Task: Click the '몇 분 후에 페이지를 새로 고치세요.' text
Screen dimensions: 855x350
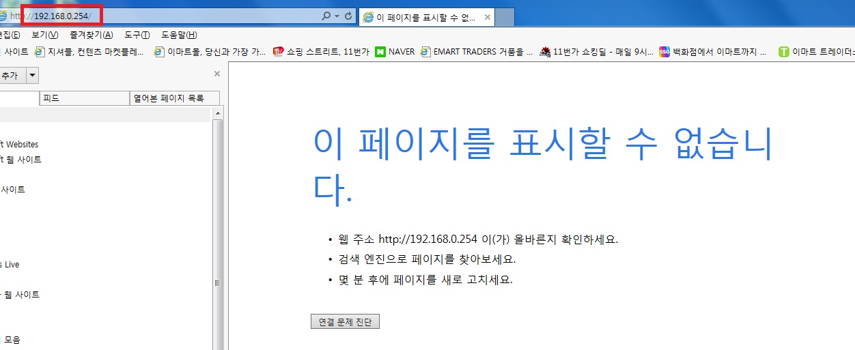Action: point(425,280)
